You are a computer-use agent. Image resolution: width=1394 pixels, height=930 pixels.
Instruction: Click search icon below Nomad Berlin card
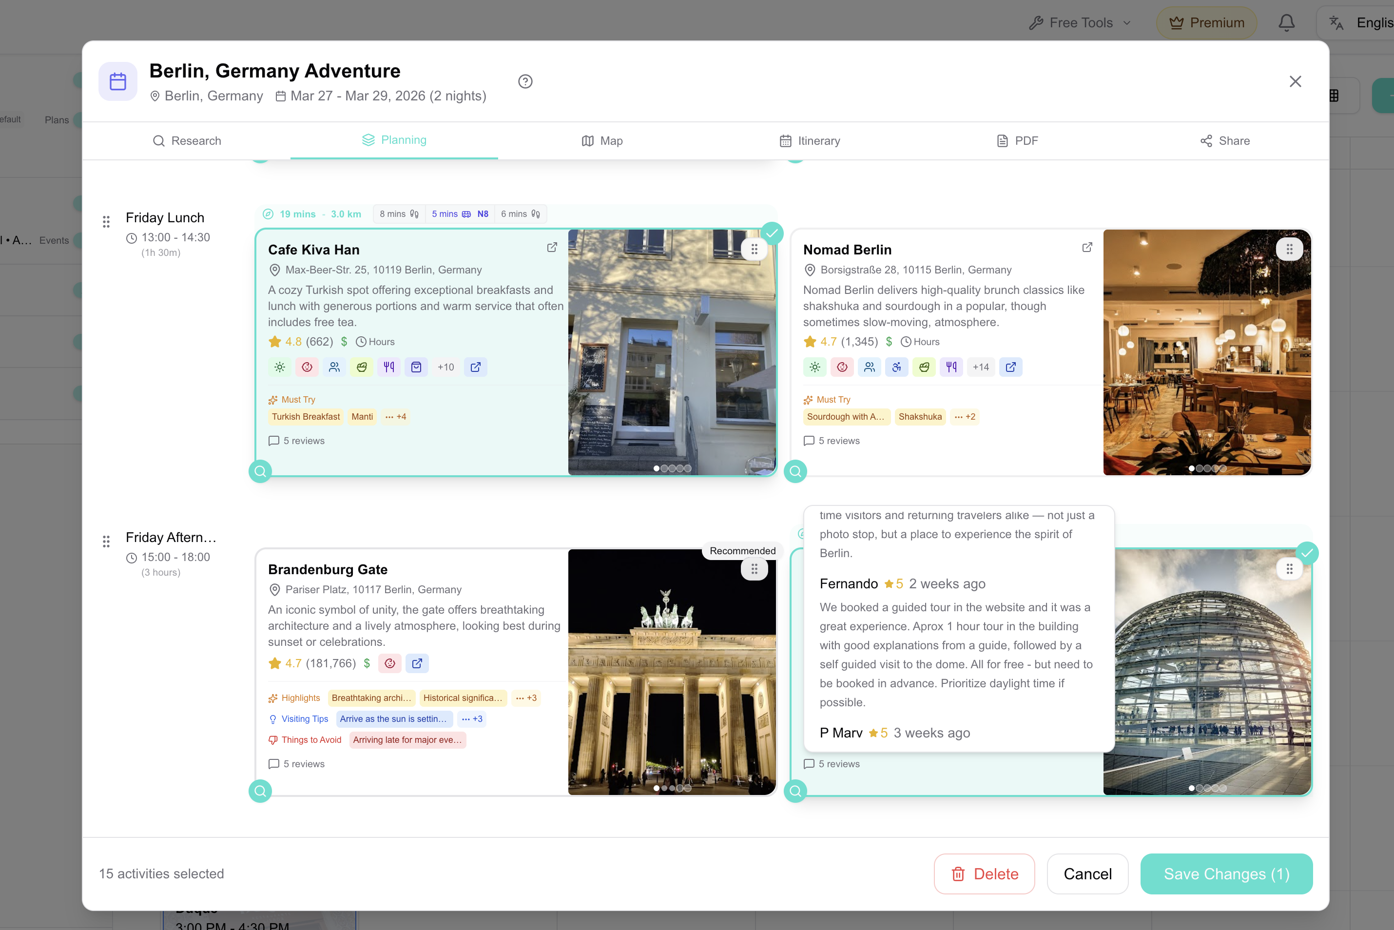[795, 471]
